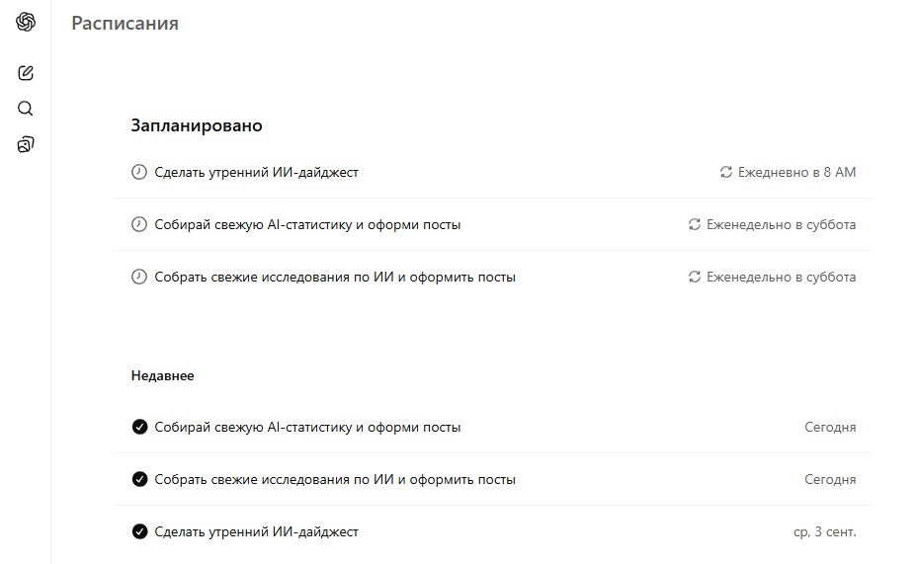Click the Расписания page title
919x564 pixels.
click(125, 23)
